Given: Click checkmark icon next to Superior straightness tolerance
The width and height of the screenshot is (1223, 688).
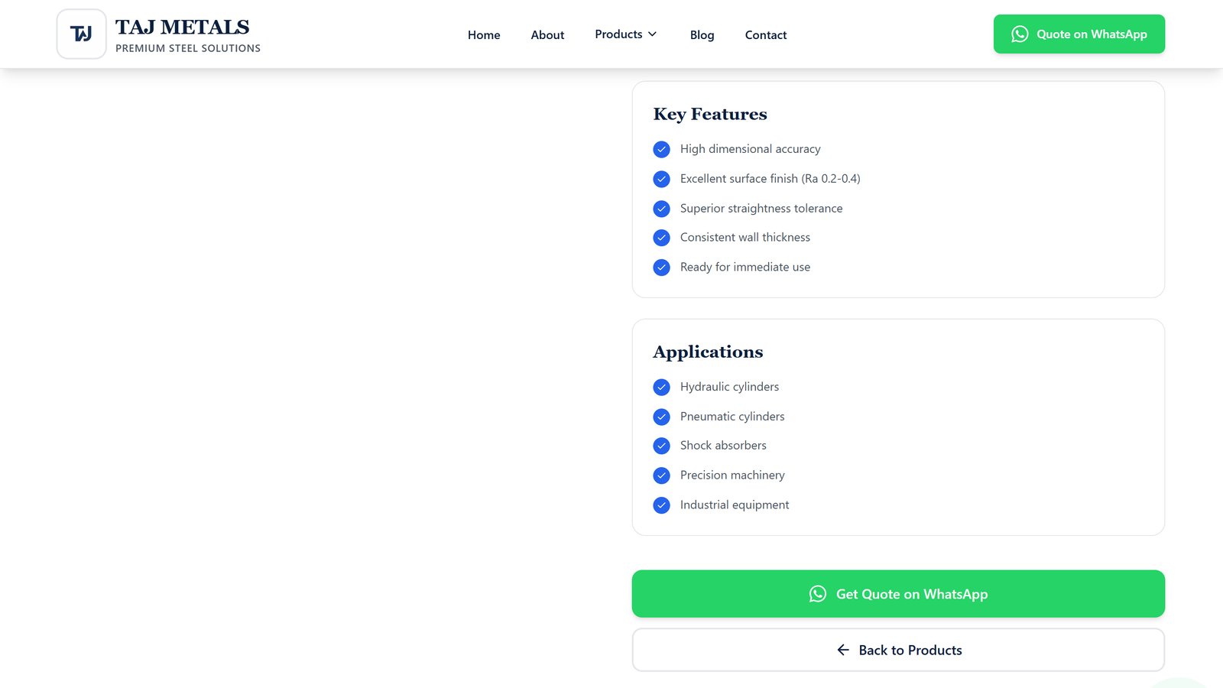Looking at the screenshot, I should click(662, 209).
